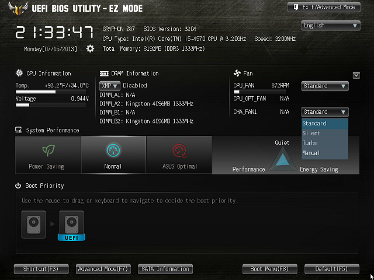
Task: Open Boot Menu(F8)
Action: click(x=270, y=269)
